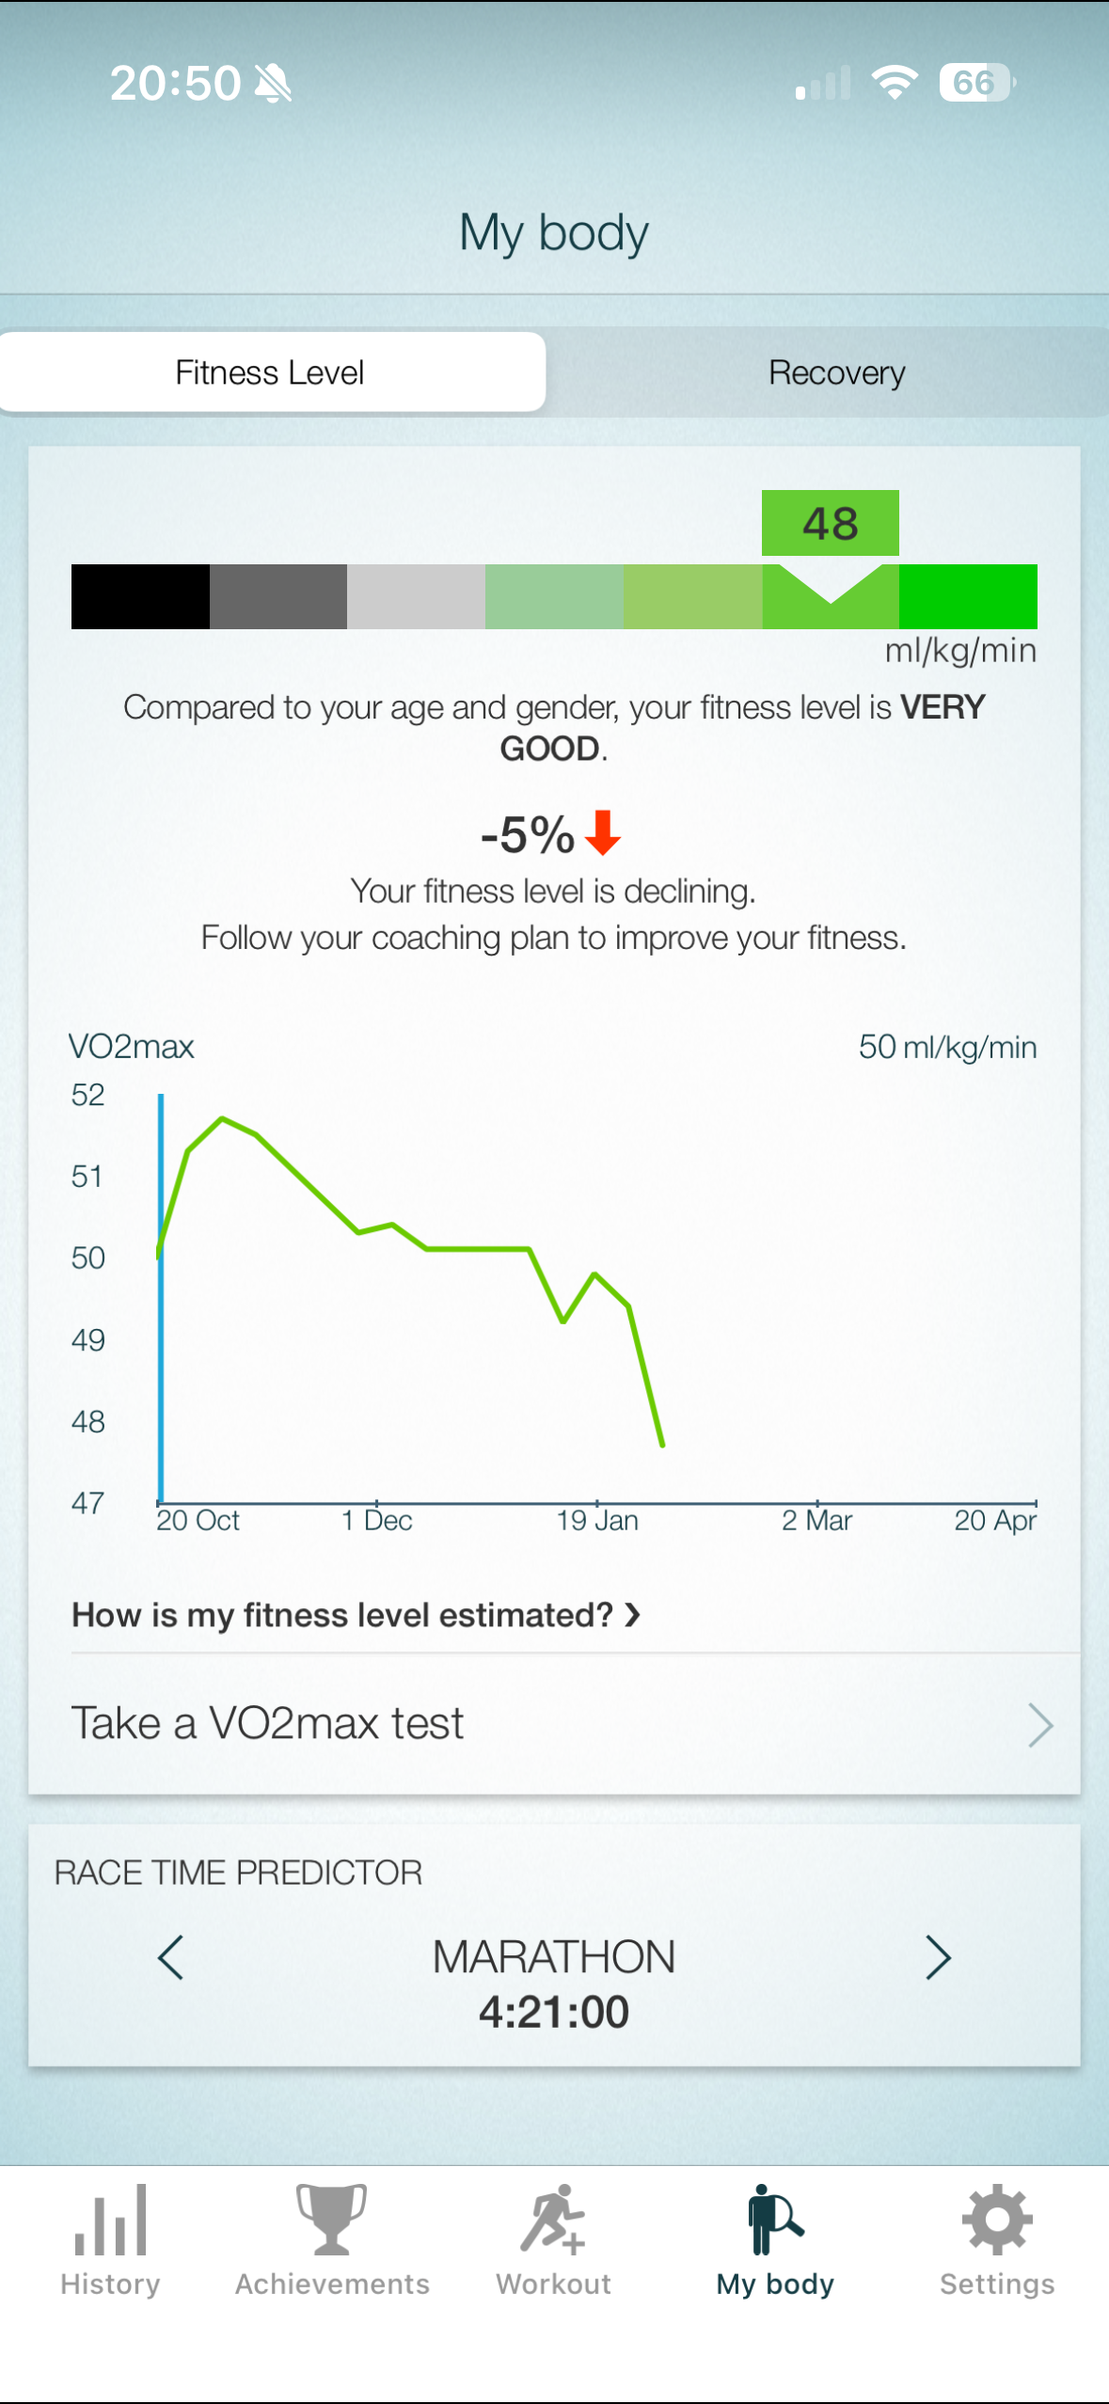
Task: Tap the red declining arrow icon
Action: click(603, 833)
